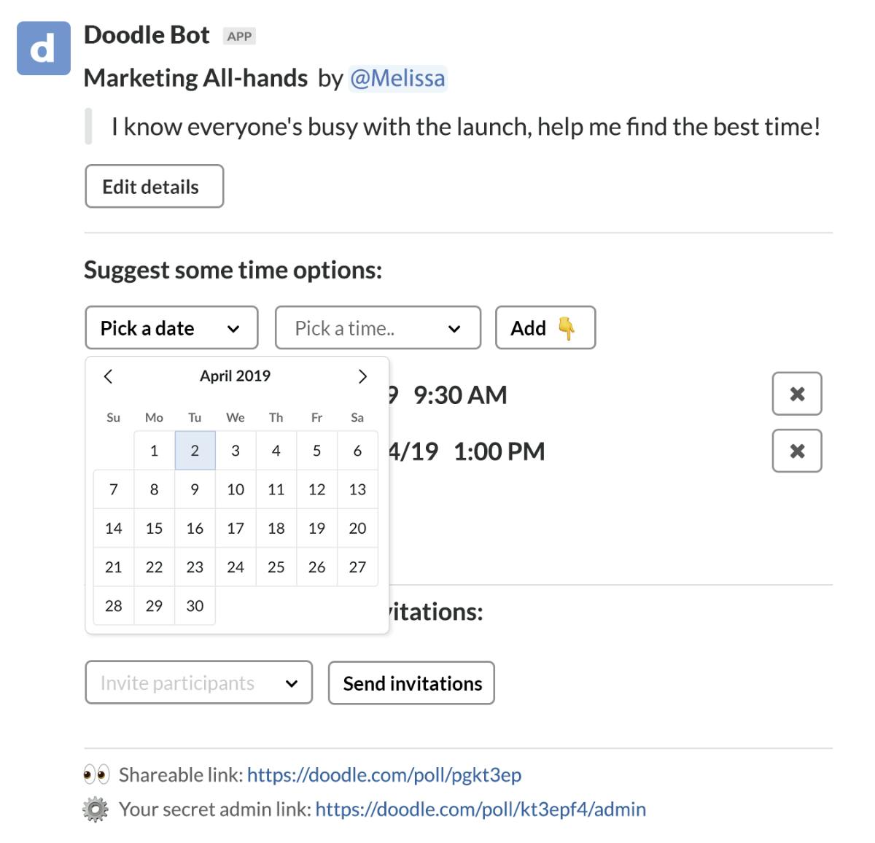Click the Send invitations button
This screenshot has width=875, height=843.
(411, 683)
